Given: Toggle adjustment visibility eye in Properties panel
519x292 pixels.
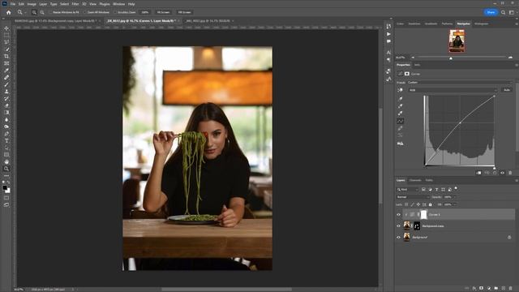Looking at the screenshot, I should pyautogui.click(x=502, y=173).
